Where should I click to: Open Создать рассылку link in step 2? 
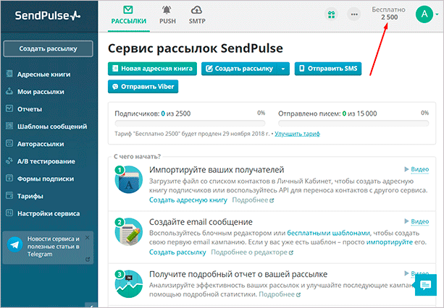point(177,252)
